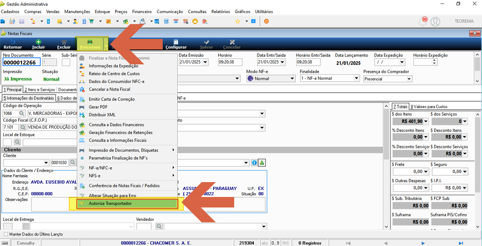Go to next record arrow in status bar
This screenshot has width=482, height=246.
click(x=423, y=243)
